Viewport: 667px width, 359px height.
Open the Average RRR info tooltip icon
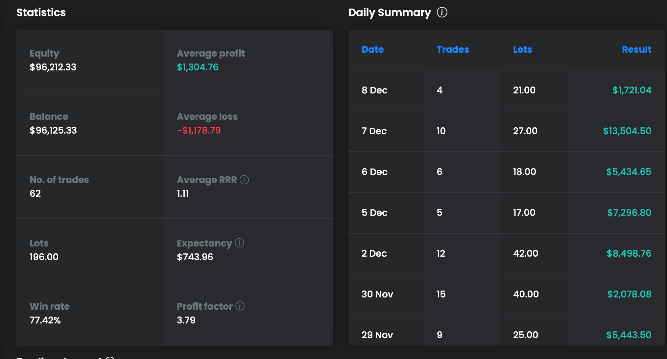pyautogui.click(x=244, y=180)
